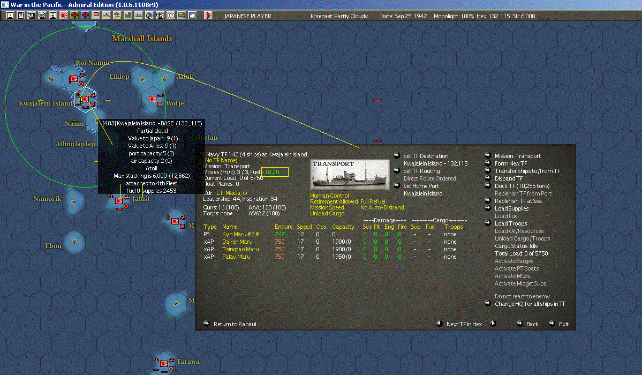
Task: Click the save game disk icon
Action: coord(10,16)
